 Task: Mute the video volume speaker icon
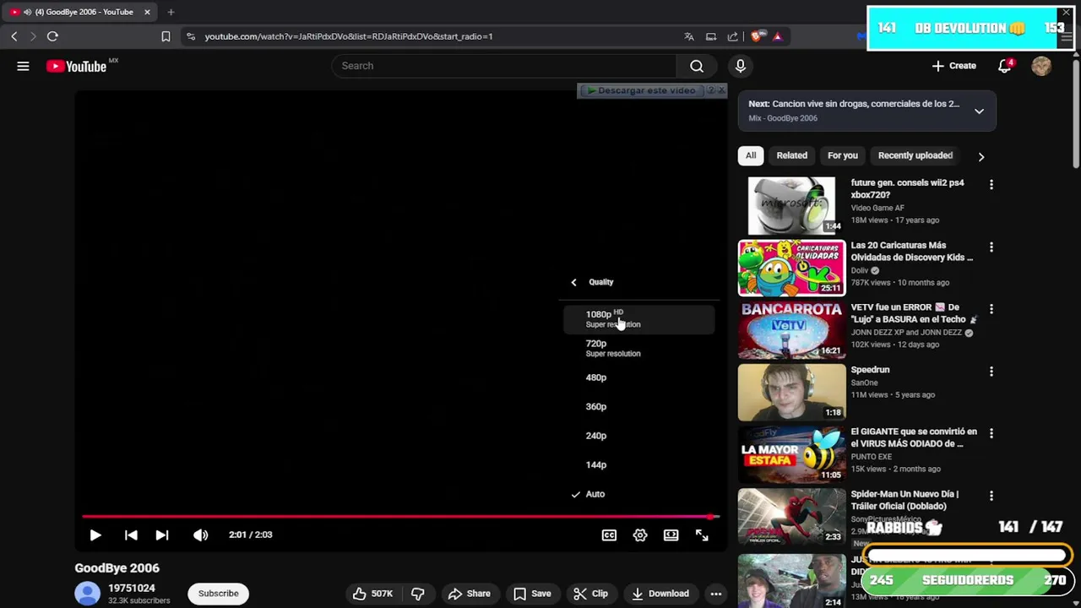[200, 535]
